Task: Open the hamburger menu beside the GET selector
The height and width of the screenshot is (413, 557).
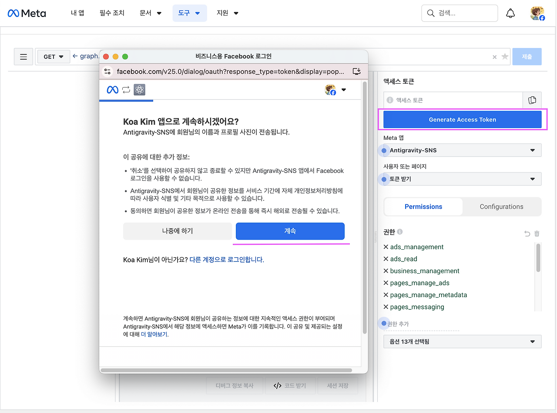Action: click(x=23, y=57)
